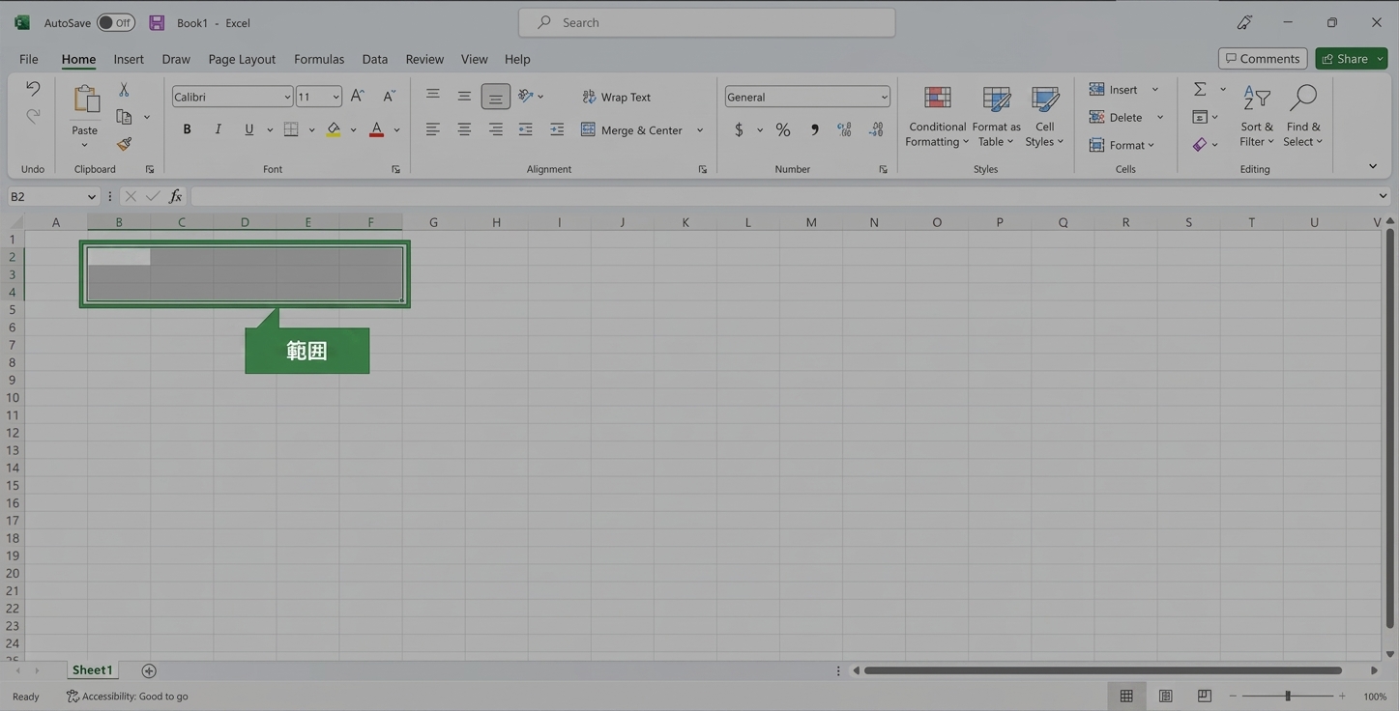
Task: Click the Format cells button
Action: (x=1122, y=145)
